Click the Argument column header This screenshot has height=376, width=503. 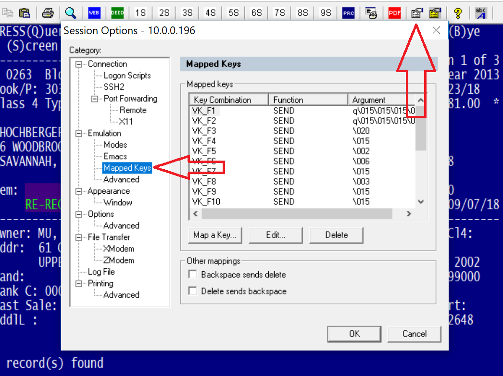pyautogui.click(x=382, y=100)
